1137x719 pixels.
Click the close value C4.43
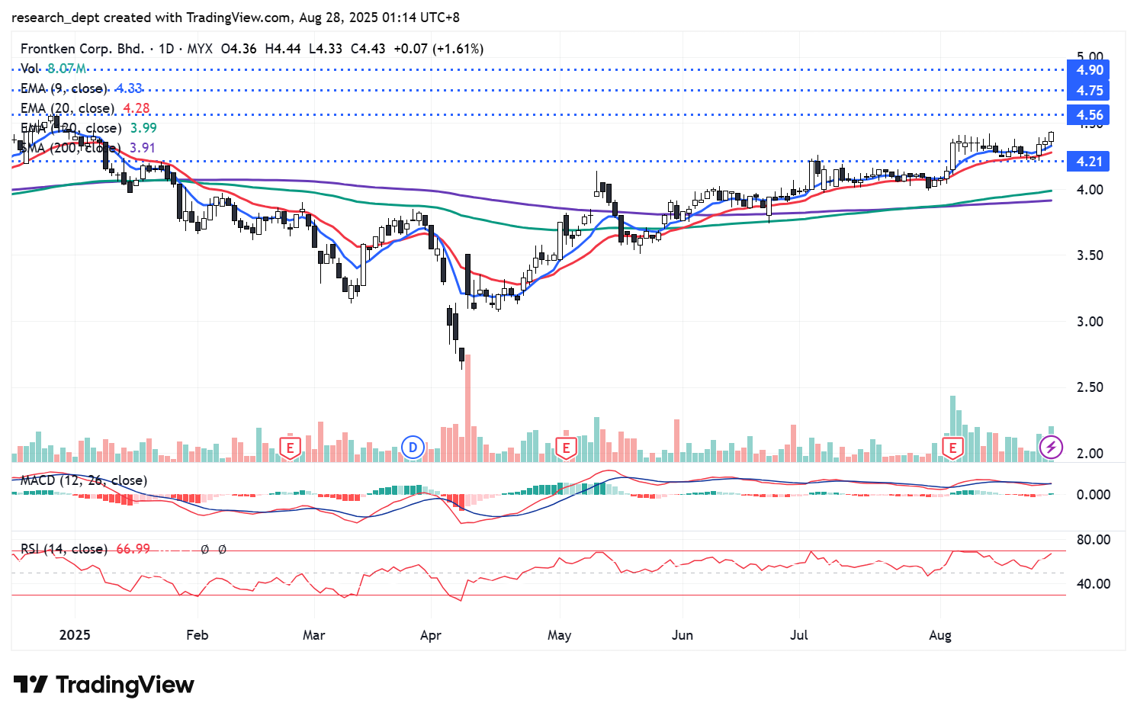click(x=368, y=49)
